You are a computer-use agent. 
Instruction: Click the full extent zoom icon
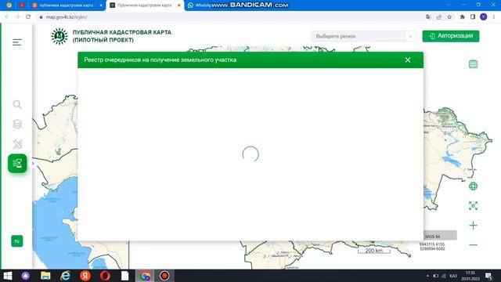473,206
